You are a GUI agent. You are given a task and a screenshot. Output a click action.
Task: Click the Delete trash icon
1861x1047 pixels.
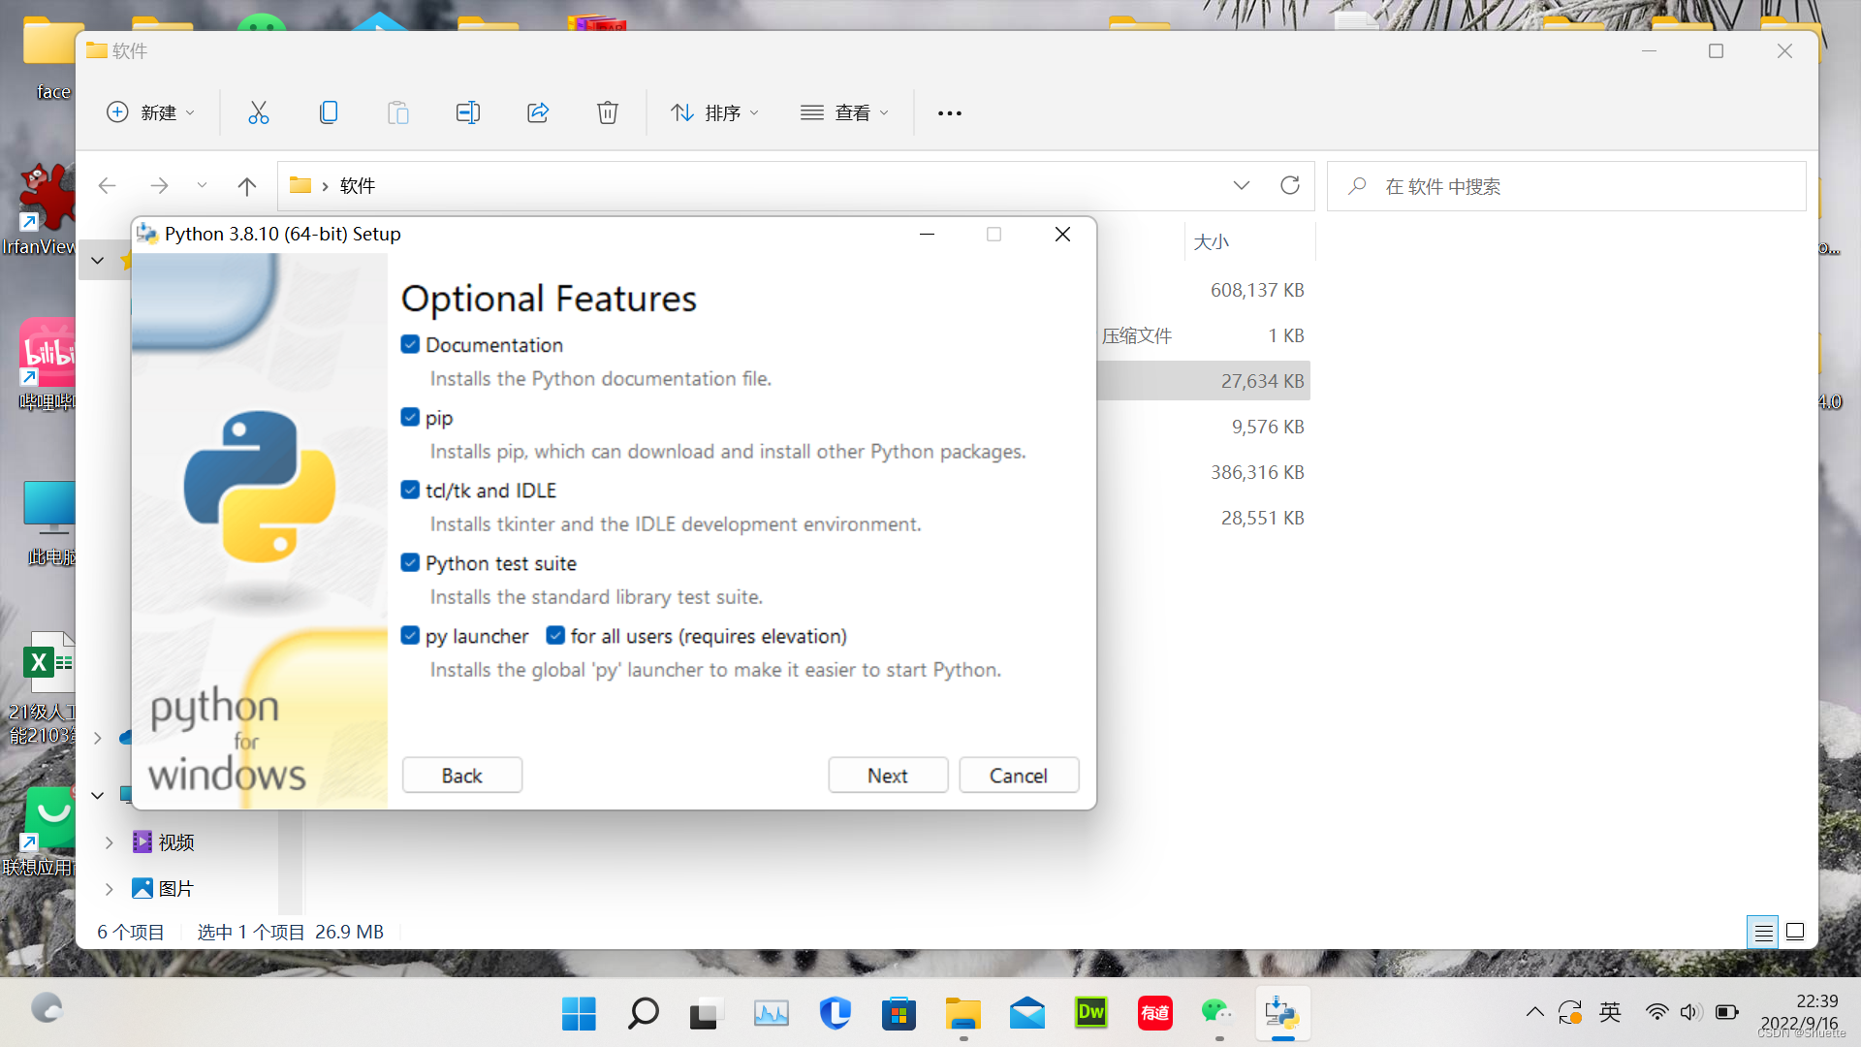coord(608,112)
